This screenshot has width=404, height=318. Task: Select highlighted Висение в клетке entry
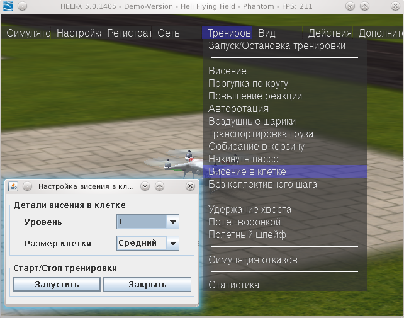pyautogui.click(x=284, y=171)
